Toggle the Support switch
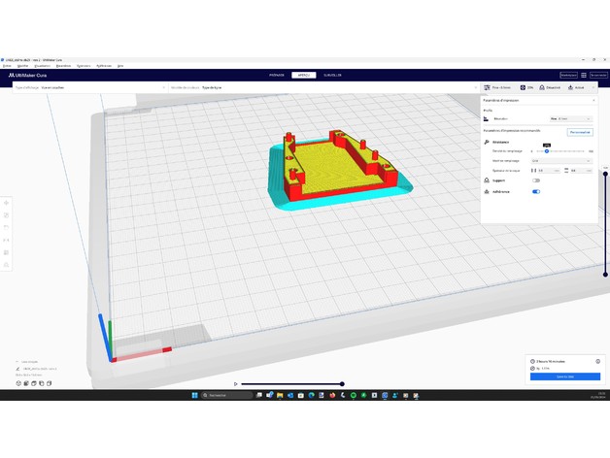Image resolution: width=610 pixels, height=458 pixels. pos(535,180)
